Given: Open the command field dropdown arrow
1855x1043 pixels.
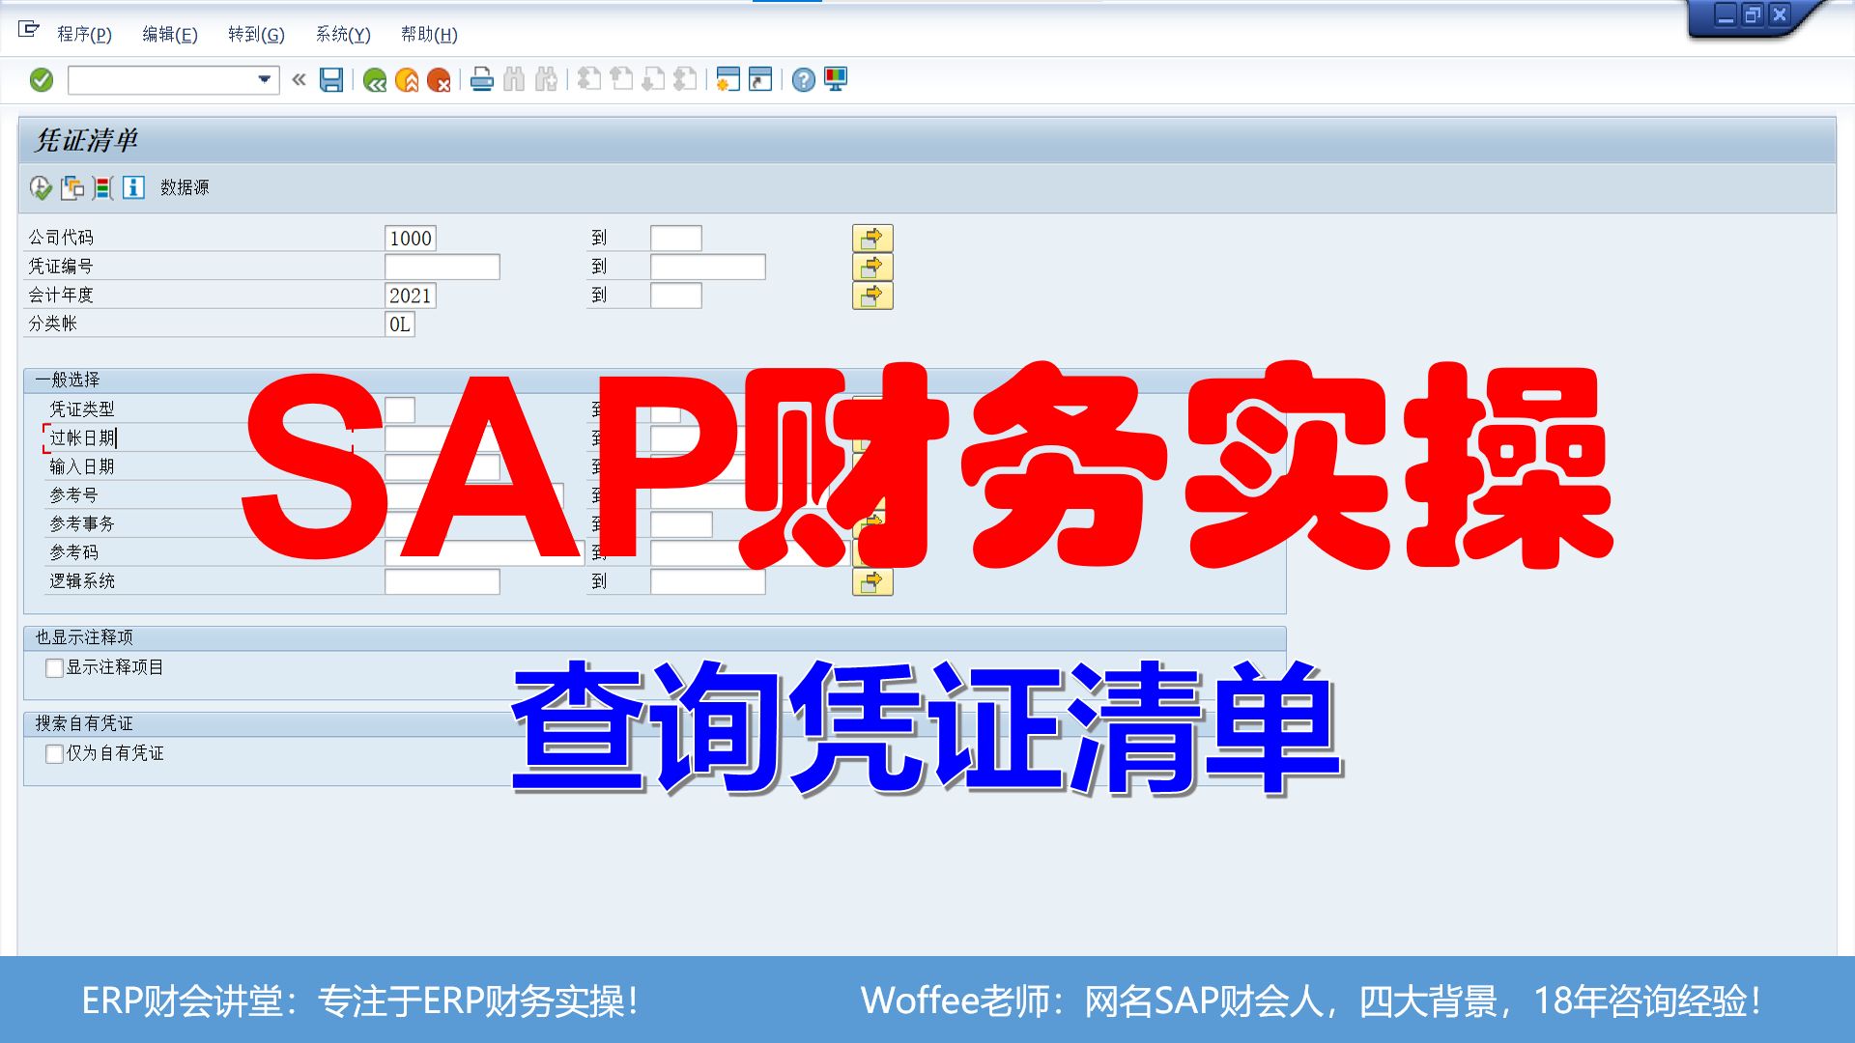Looking at the screenshot, I should tap(264, 80).
